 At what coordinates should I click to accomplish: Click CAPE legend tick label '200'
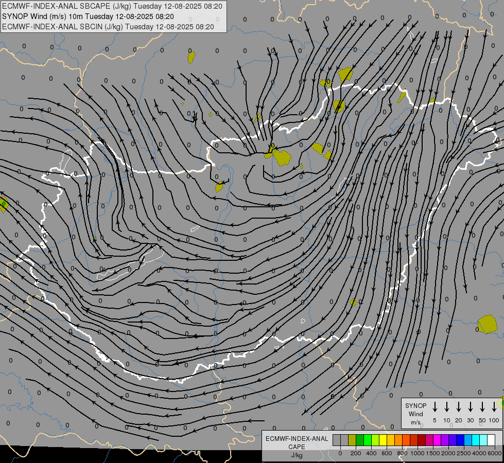click(x=356, y=453)
